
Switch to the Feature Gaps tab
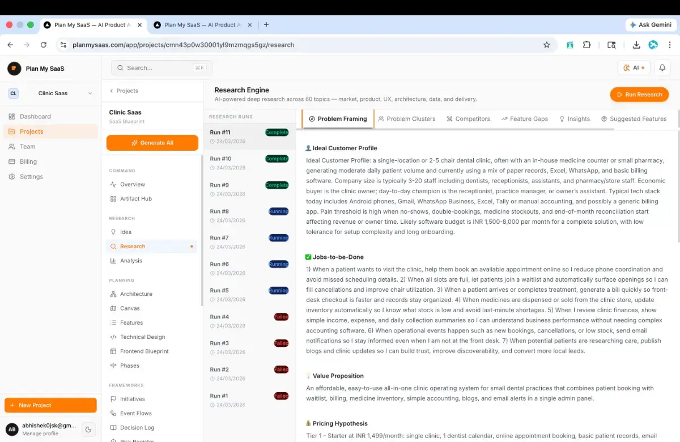click(x=524, y=119)
